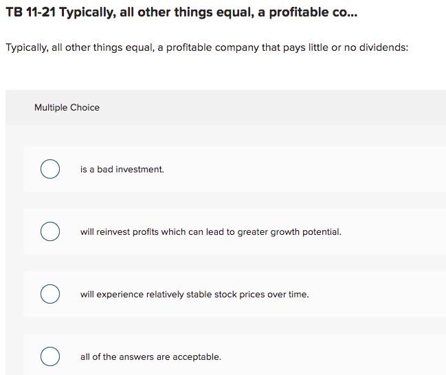Pick the 'relatively stable stock prices' radio button
This screenshot has width=446, height=375.
(49, 294)
